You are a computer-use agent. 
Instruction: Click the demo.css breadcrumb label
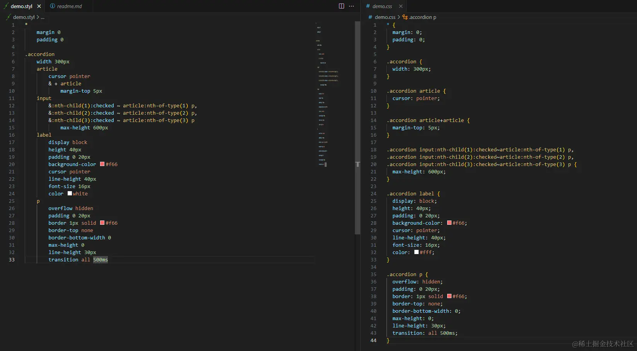385,17
